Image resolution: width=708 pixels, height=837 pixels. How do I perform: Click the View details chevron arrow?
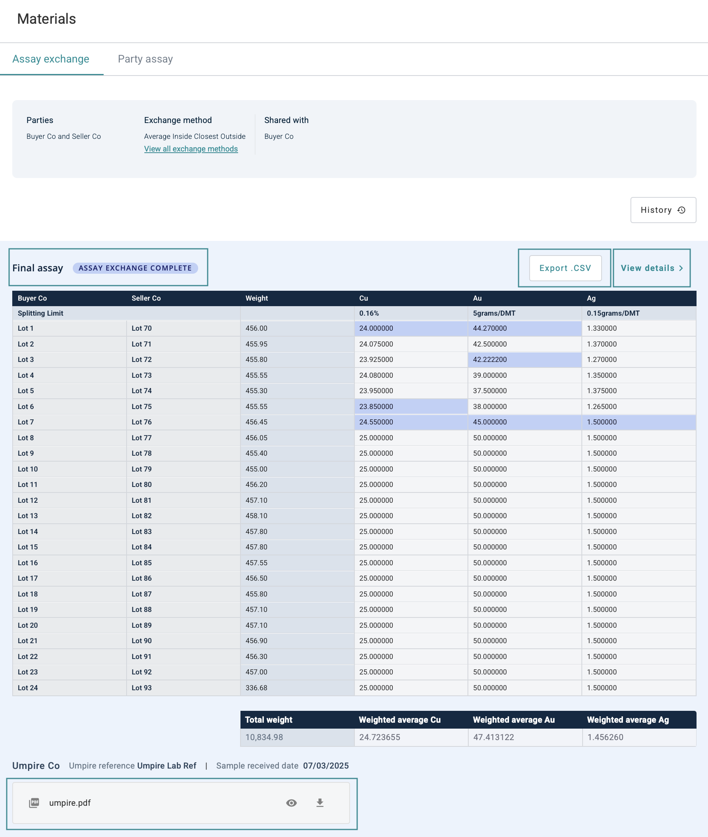point(681,268)
